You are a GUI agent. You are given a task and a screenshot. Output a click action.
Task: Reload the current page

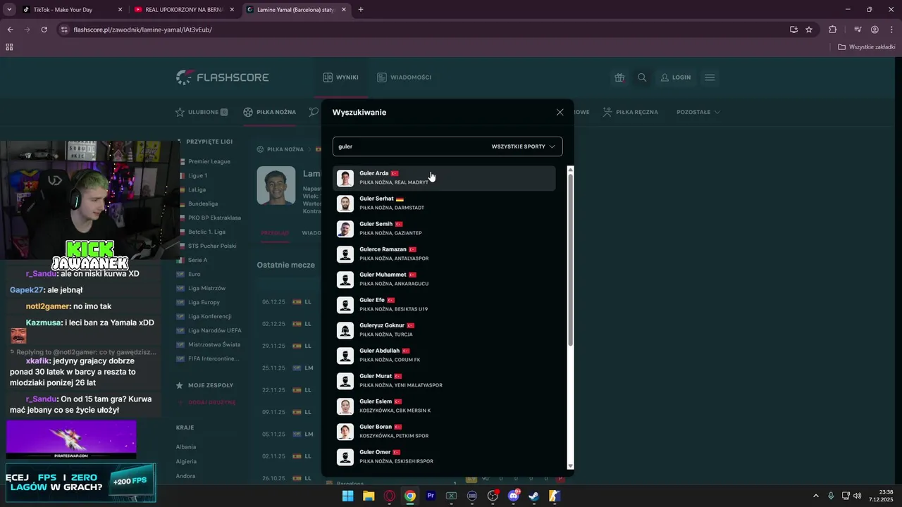[x=44, y=30]
